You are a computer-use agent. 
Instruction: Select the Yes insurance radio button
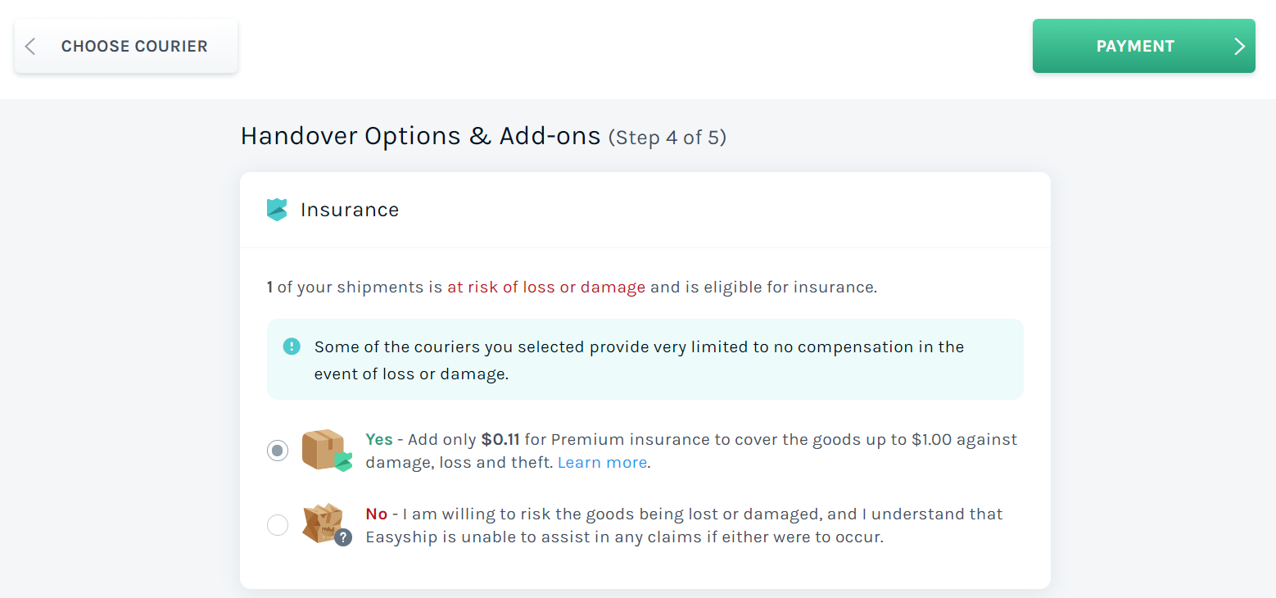(278, 451)
